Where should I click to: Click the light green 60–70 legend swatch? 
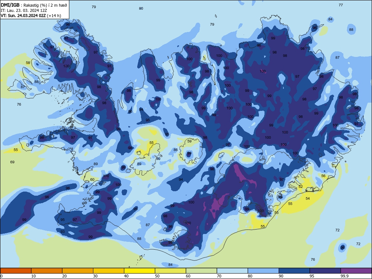tap(201, 271)
